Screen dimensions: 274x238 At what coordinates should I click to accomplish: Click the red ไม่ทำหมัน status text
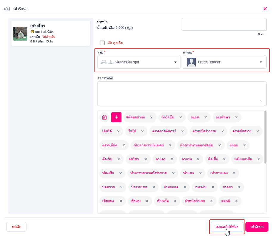(49, 37)
